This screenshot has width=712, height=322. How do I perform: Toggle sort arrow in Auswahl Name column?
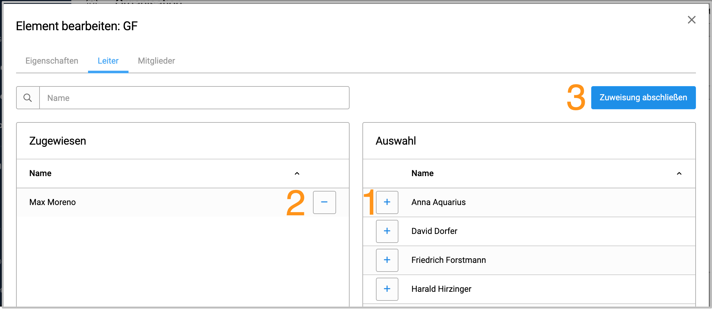(679, 174)
